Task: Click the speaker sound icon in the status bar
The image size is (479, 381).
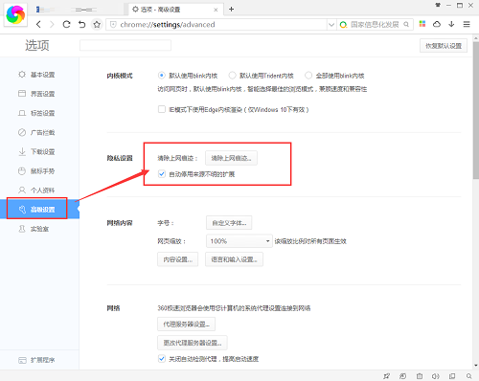Action: 436,376
